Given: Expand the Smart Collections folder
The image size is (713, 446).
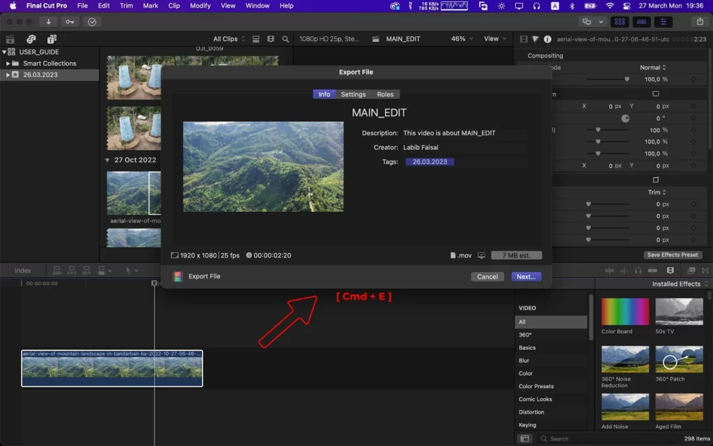Looking at the screenshot, I should pyautogui.click(x=8, y=63).
